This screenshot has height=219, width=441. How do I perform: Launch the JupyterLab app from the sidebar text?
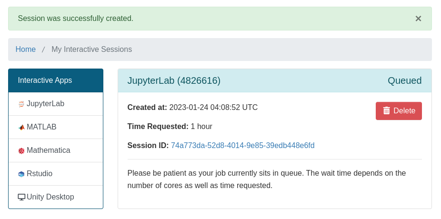click(45, 104)
